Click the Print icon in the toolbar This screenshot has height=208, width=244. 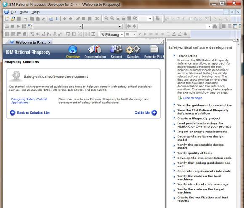pos(51,19)
